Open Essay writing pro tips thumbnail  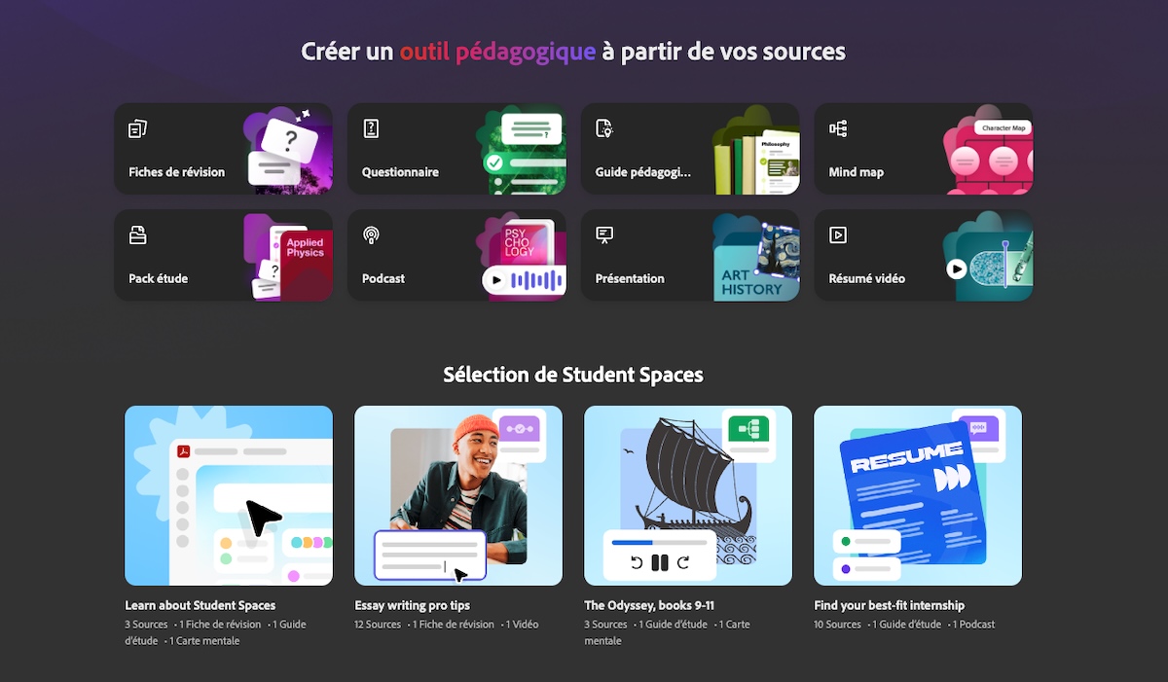(458, 495)
